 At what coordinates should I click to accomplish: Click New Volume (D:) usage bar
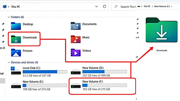pos(104,71)
